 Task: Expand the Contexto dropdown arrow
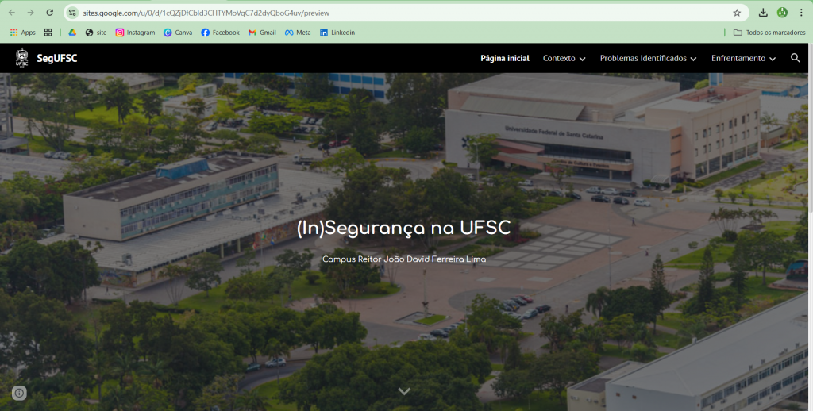[x=582, y=59]
